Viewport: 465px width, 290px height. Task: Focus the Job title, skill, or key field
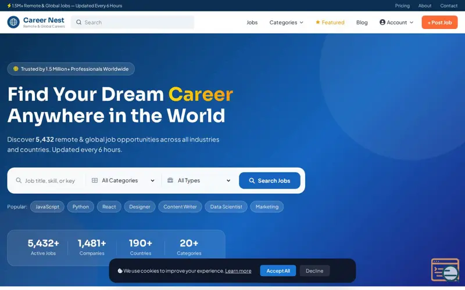[x=50, y=180]
